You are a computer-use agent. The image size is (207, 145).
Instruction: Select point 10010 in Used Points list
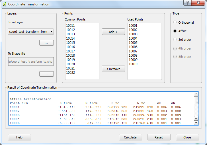(x=133, y=64)
